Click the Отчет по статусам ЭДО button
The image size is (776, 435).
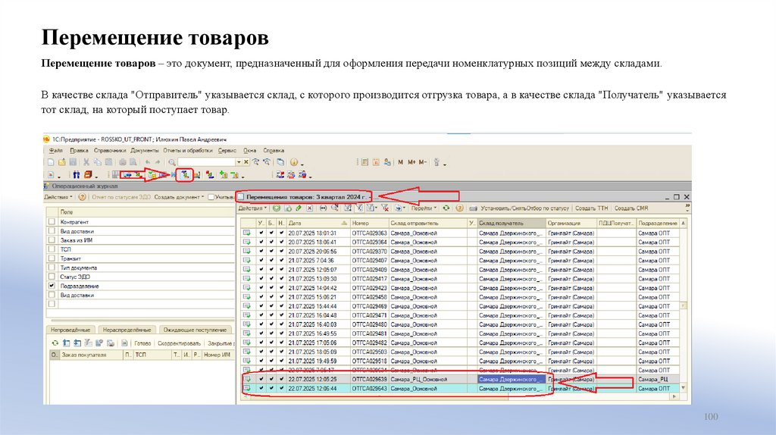120,197
